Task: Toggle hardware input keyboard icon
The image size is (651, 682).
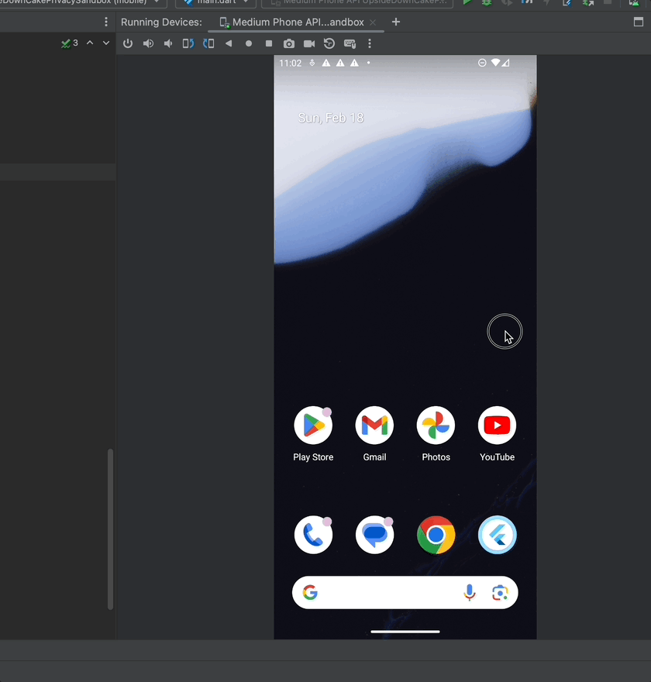Action: 350,43
